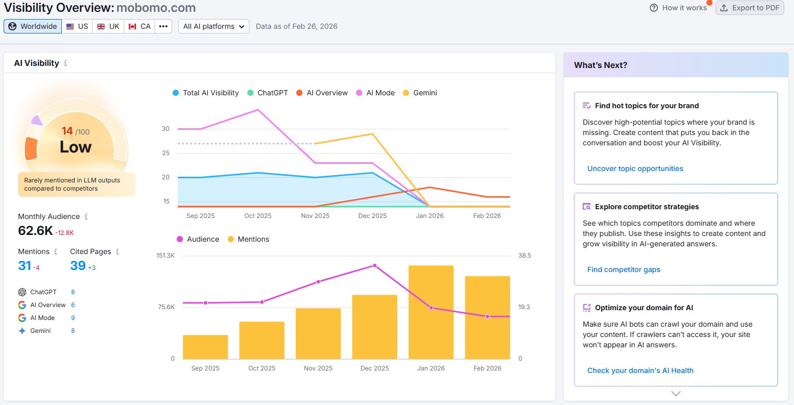
Task: Click the Find hot topics card icon
Action: tap(586, 106)
